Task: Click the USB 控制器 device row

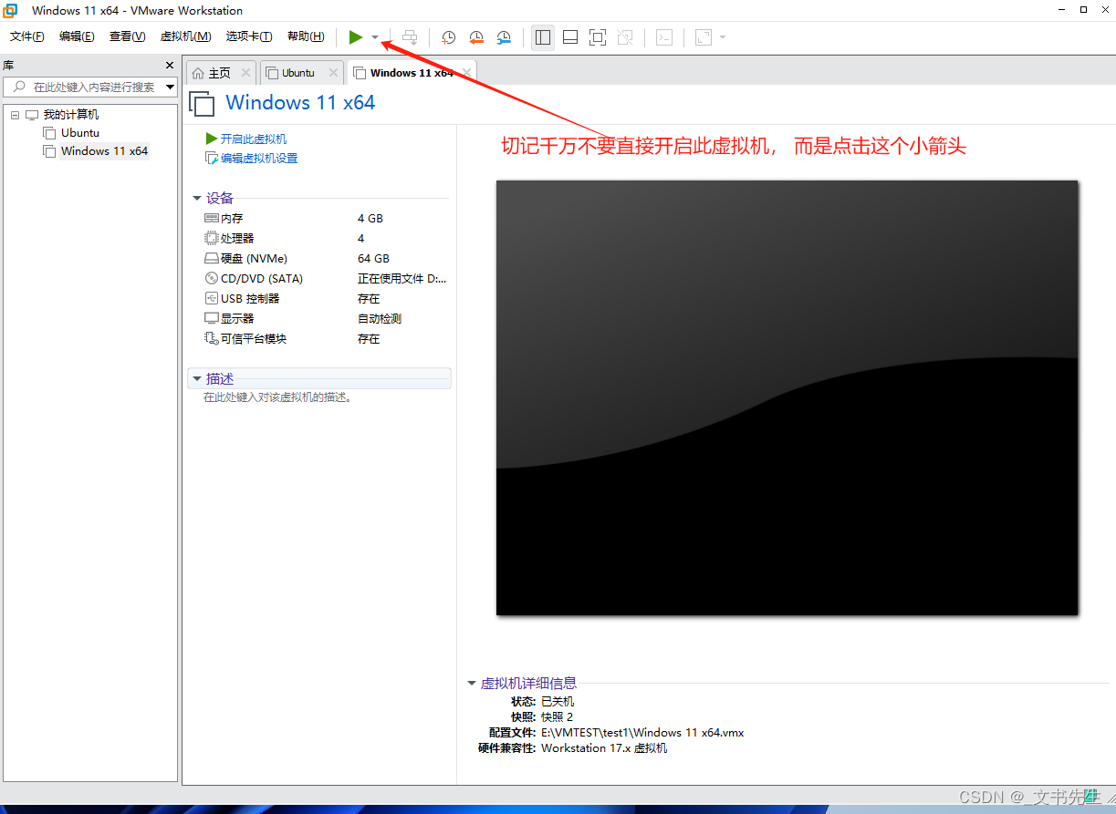Action: click(x=326, y=299)
